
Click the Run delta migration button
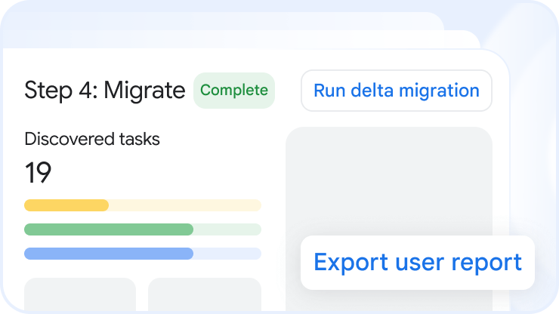tap(396, 91)
